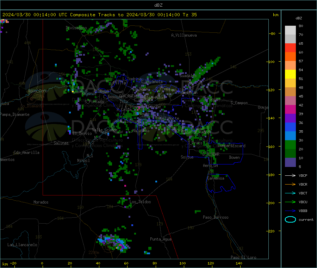Select the yellow 51 dBZ color swatch

click(290, 74)
